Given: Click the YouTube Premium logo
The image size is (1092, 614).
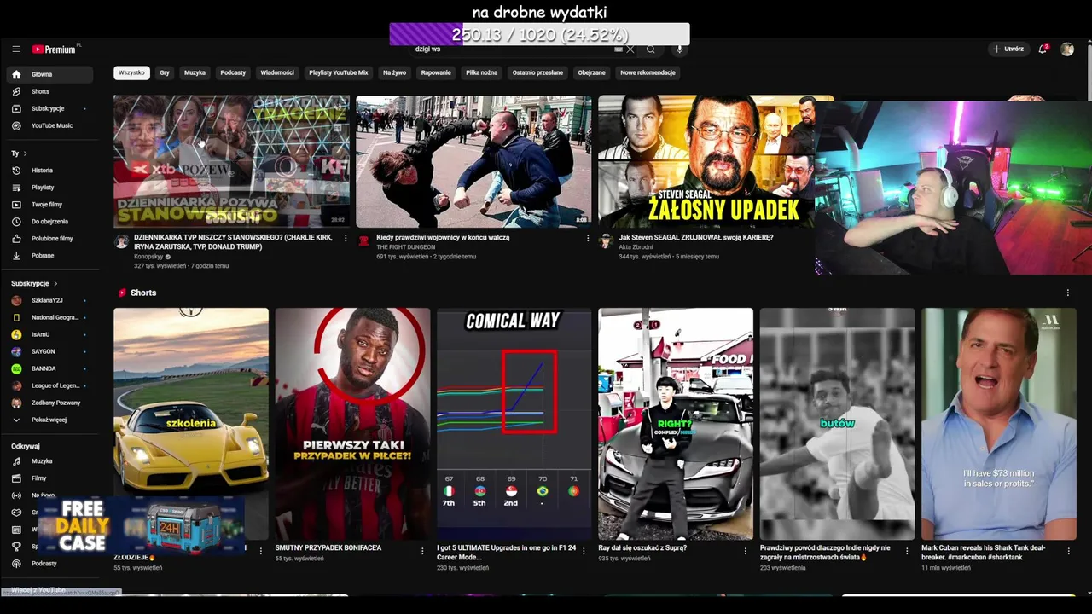Looking at the screenshot, I should pos(55,49).
